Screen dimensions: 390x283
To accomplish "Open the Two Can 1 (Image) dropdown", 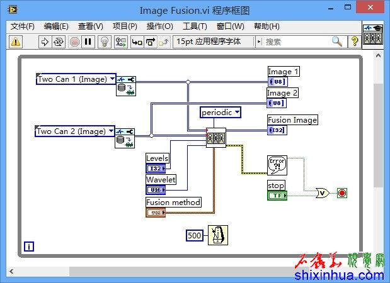I will click(x=112, y=79).
